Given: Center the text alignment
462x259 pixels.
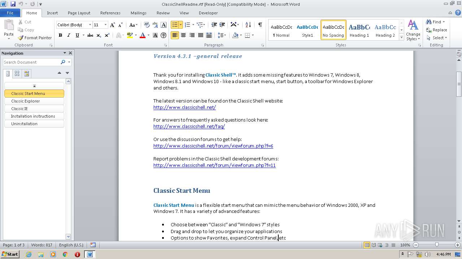Looking at the screenshot, I should [183, 35].
